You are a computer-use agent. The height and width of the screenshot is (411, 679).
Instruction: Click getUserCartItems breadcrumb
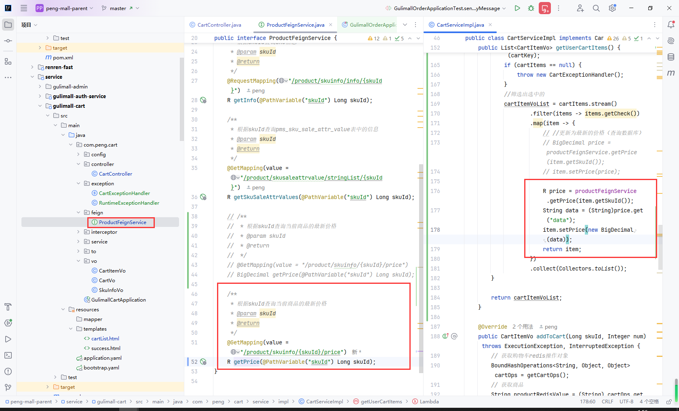point(377,402)
